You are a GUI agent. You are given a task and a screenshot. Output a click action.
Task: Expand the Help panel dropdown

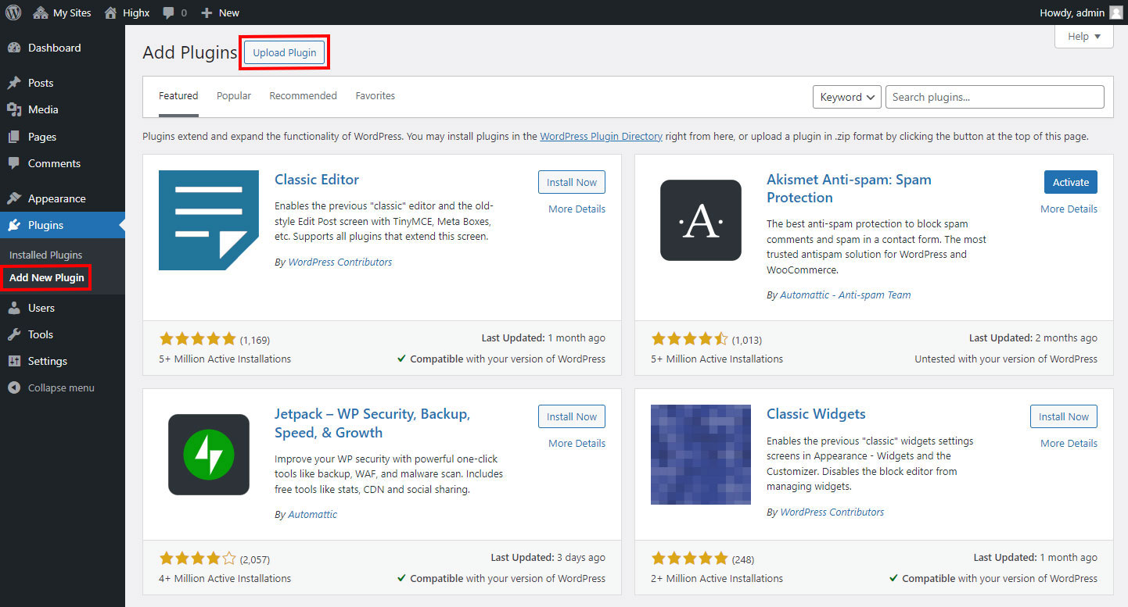click(1083, 37)
